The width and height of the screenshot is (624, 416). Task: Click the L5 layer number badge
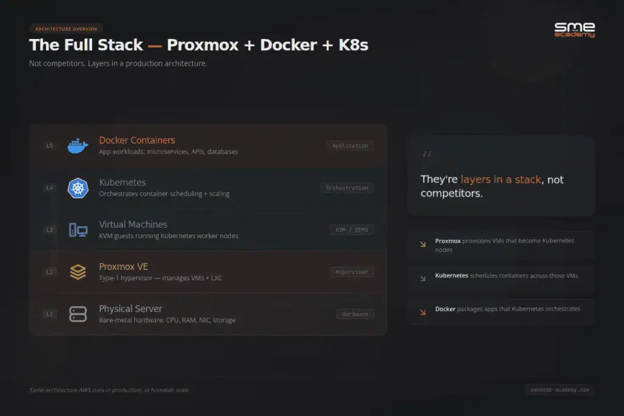coord(49,146)
